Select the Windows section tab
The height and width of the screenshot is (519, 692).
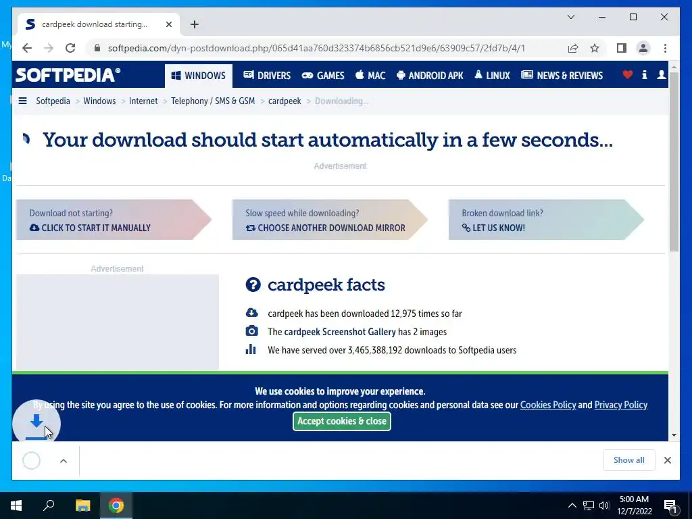click(199, 76)
